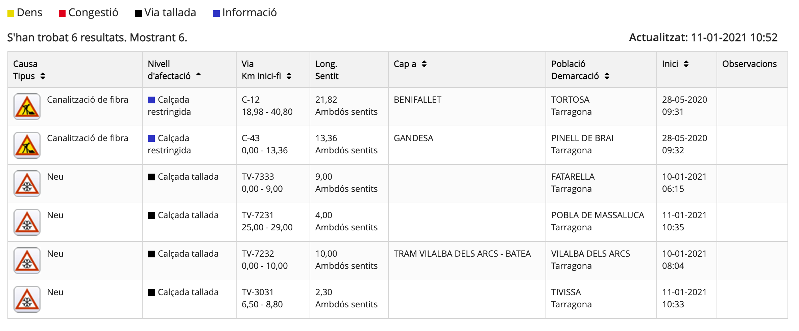Click snow warning icon for TV-7232
Viewport: 799px width, 331px height.
[x=27, y=261]
